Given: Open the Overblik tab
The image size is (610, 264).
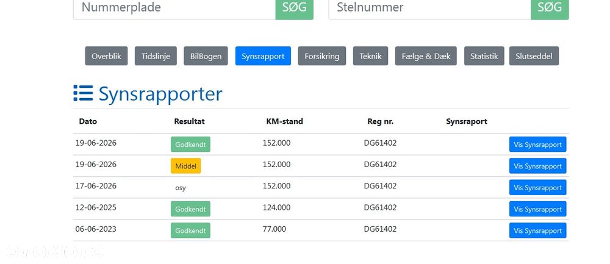Looking at the screenshot, I should coord(106,56).
